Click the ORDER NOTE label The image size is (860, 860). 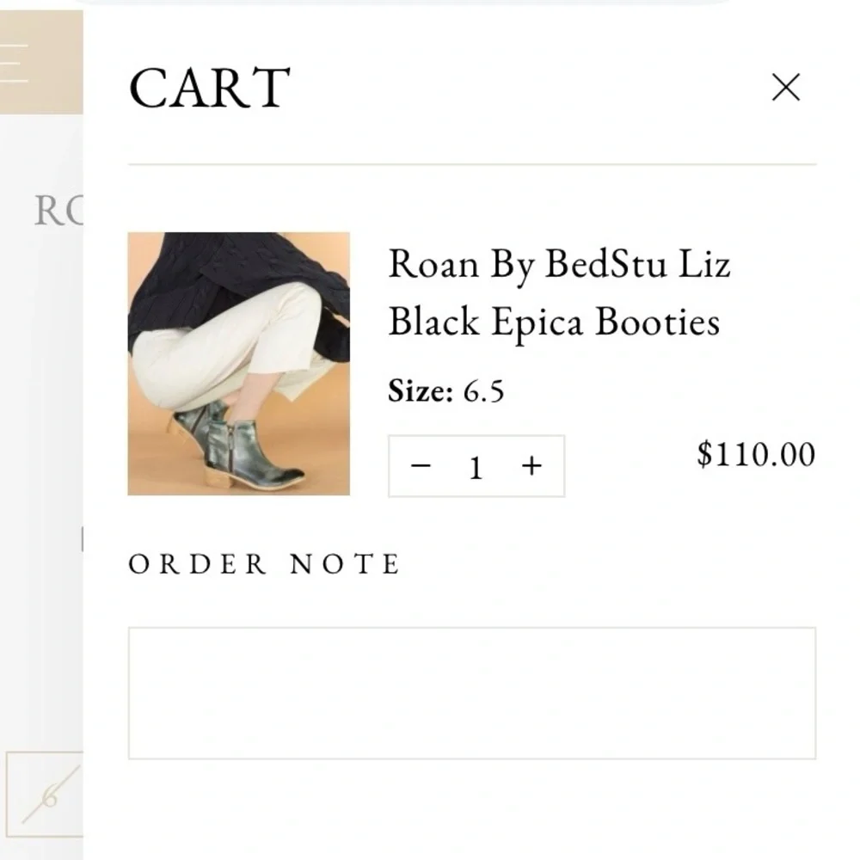point(264,564)
